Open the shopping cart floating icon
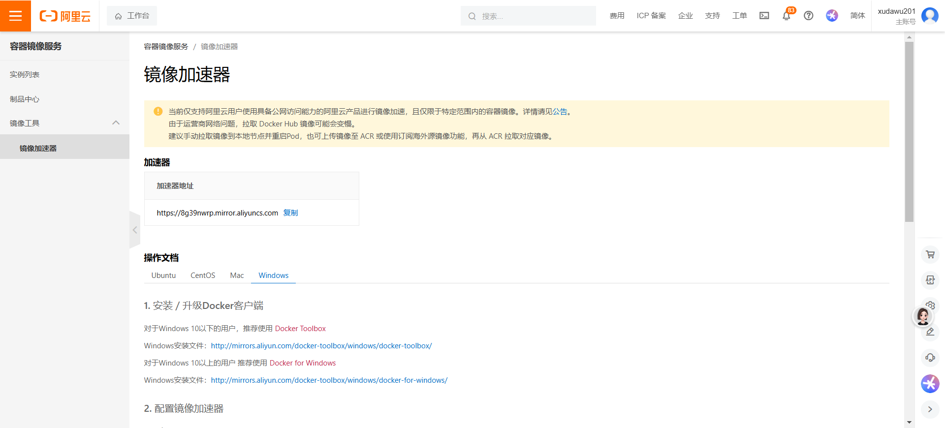This screenshot has width=945, height=428. click(x=930, y=254)
